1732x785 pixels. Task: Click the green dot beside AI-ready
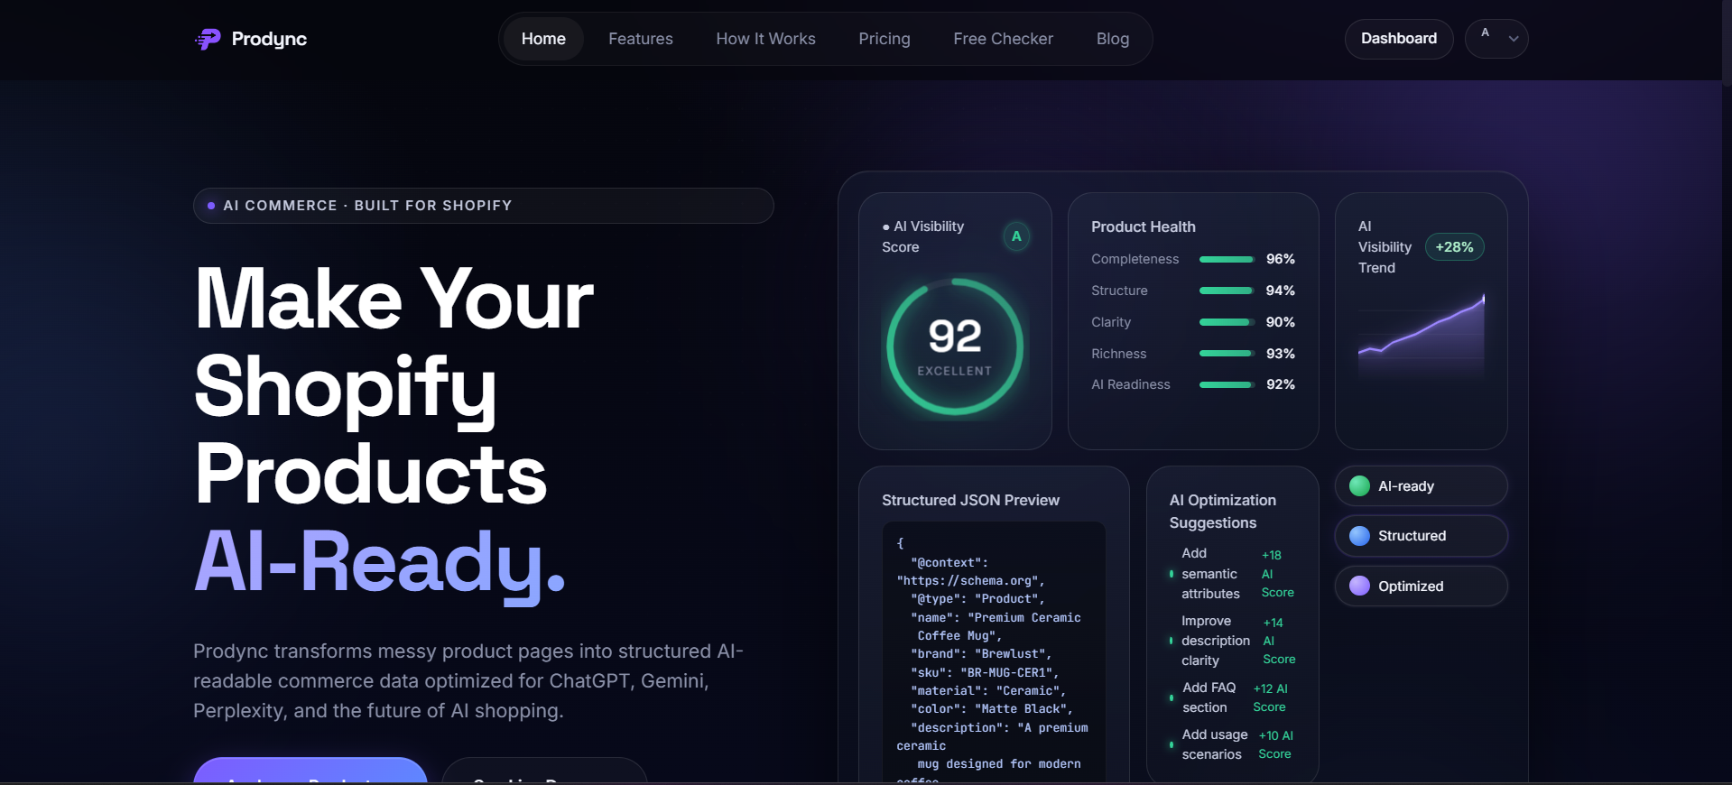[1359, 486]
